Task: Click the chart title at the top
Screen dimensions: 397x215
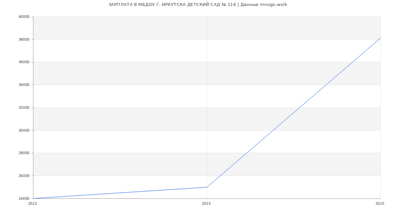Action: [198, 5]
